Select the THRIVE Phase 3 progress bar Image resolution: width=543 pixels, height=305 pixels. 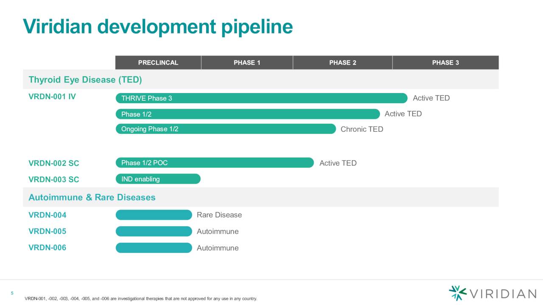(261, 98)
